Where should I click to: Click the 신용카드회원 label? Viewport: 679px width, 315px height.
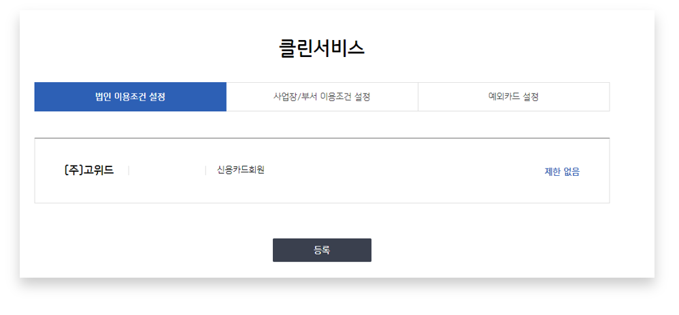(x=240, y=170)
